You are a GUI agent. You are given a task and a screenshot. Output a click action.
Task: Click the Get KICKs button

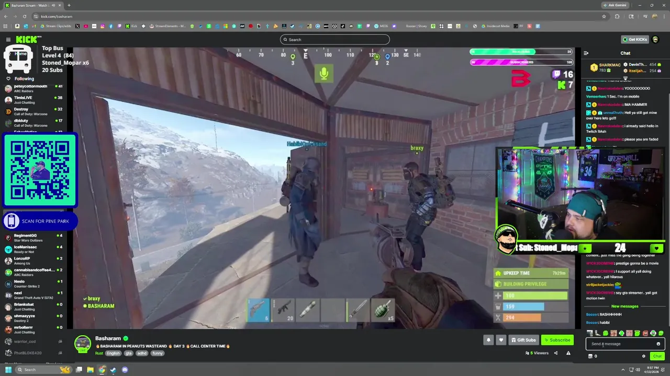(x=635, y=40)
